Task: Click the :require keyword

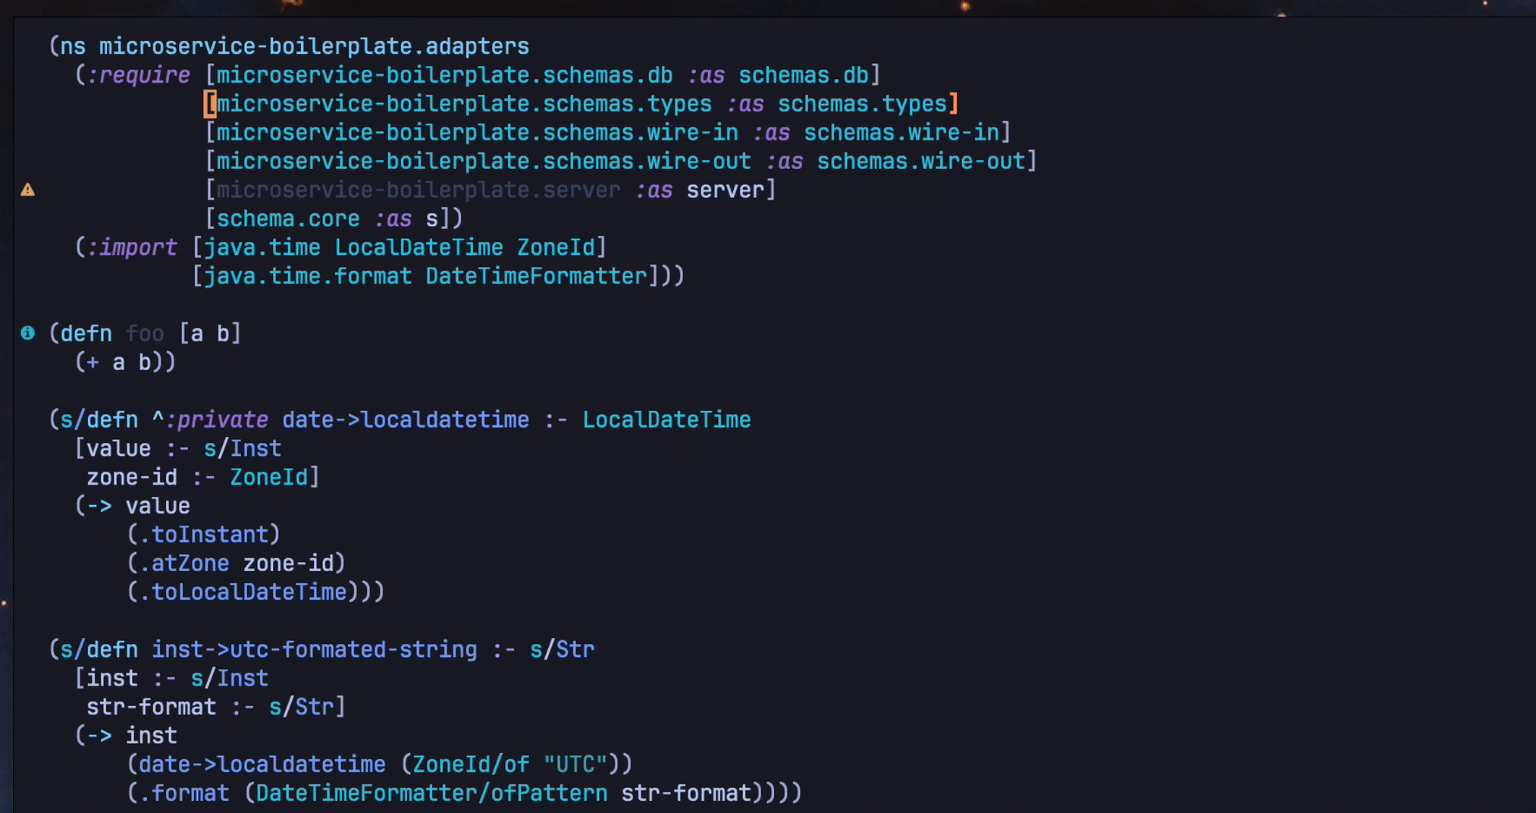Action: (139, 75)
